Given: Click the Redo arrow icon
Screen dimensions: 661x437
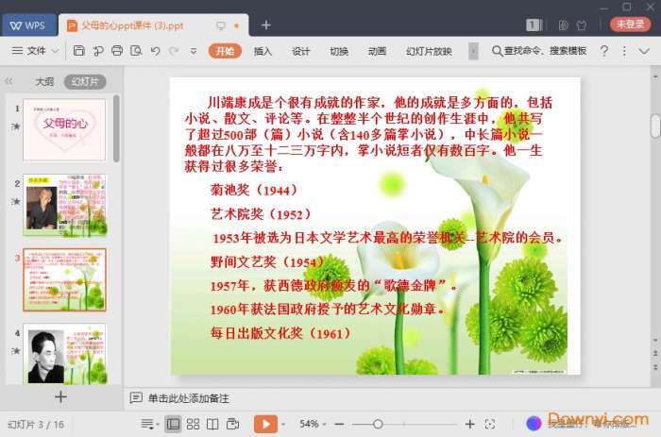Looking at the screenshot, I should 174,51.
